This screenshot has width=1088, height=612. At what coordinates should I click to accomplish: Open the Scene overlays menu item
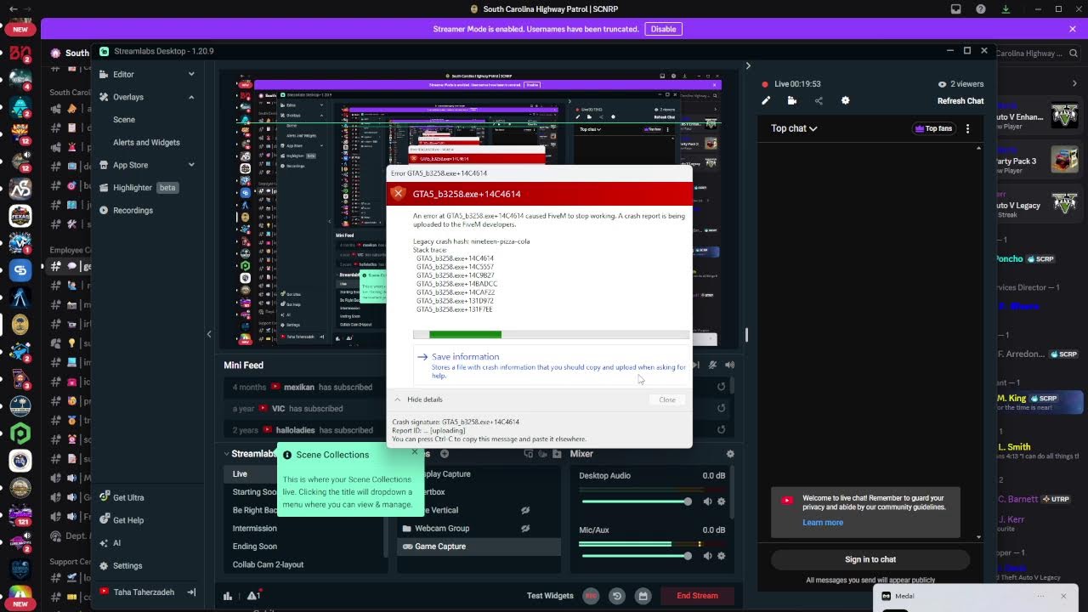(124, 120)
